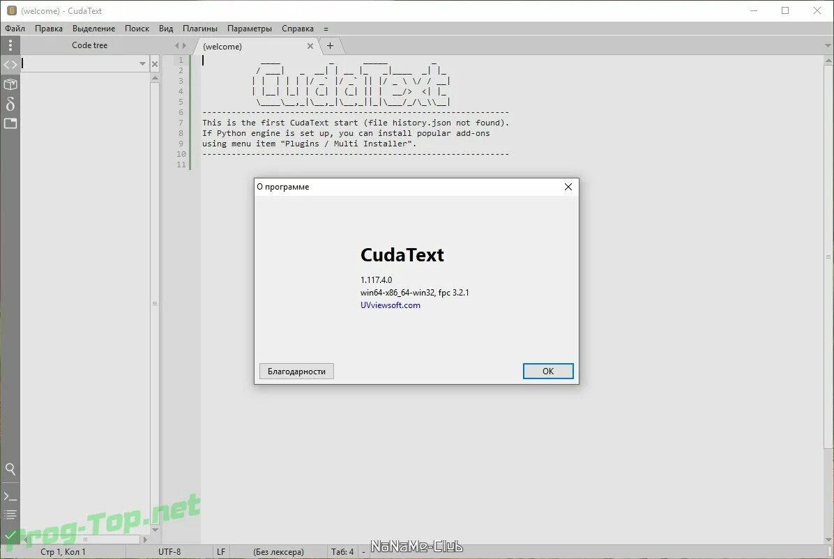Open the Вид menu
The width and height of the screenshot is (834, 559).
166,29
